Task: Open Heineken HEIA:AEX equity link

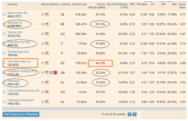Action: (14, 81)
